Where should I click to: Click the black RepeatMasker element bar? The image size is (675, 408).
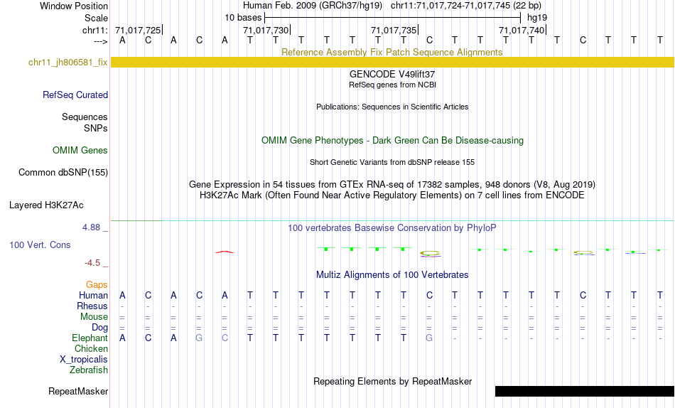pyautogui.click(x=585, y=391)
